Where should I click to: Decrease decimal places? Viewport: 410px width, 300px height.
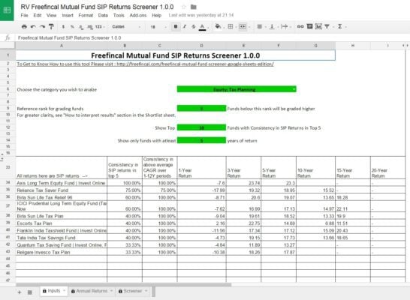click(x=81, y=27)
